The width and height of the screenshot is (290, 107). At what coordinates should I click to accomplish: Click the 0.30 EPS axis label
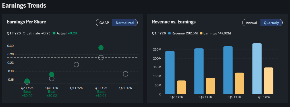point(10,46)
